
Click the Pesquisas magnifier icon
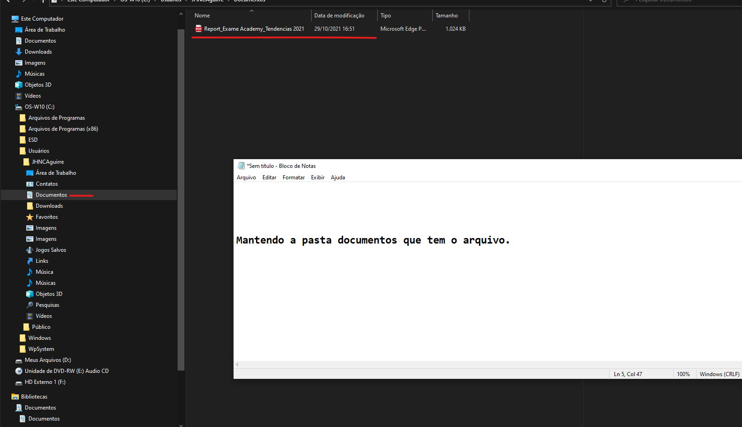click(30, 305)
